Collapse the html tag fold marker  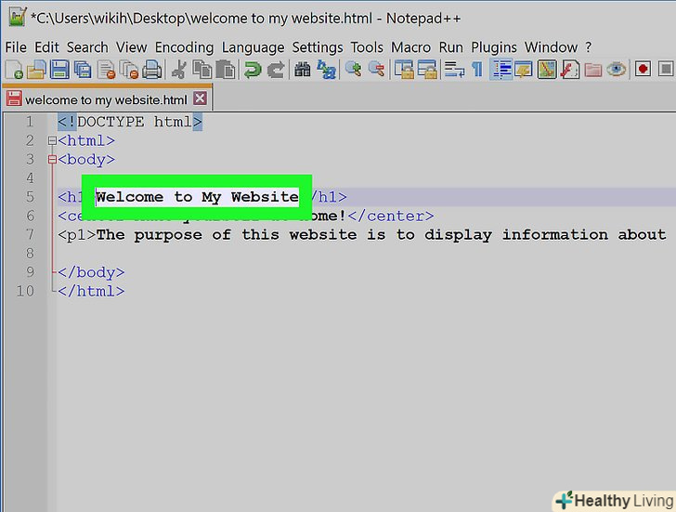pos(52,141)
